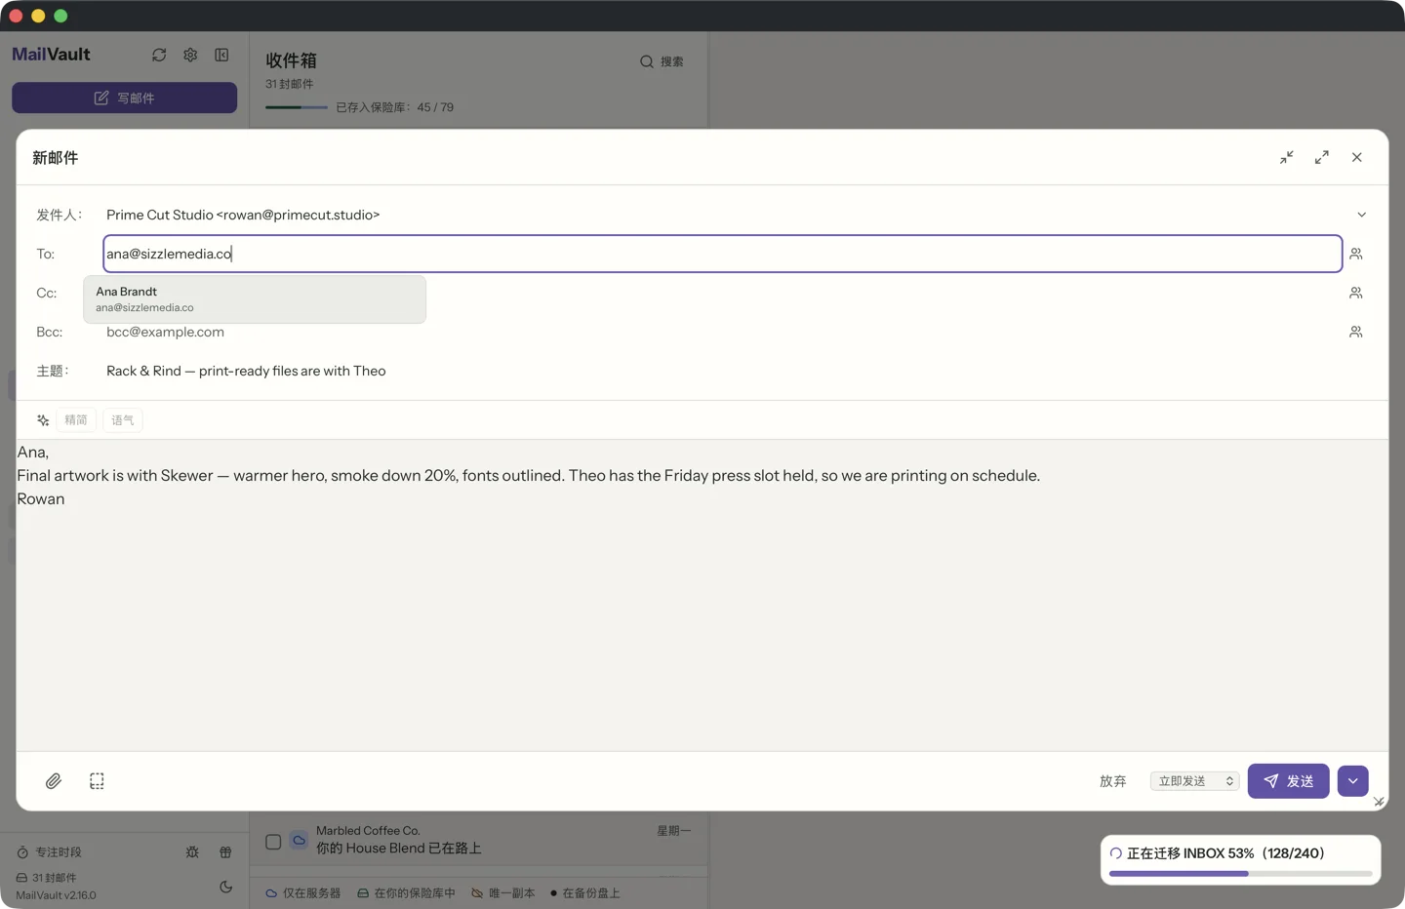
Task: Click 放弃 to discard draft
Action: 1113,781
